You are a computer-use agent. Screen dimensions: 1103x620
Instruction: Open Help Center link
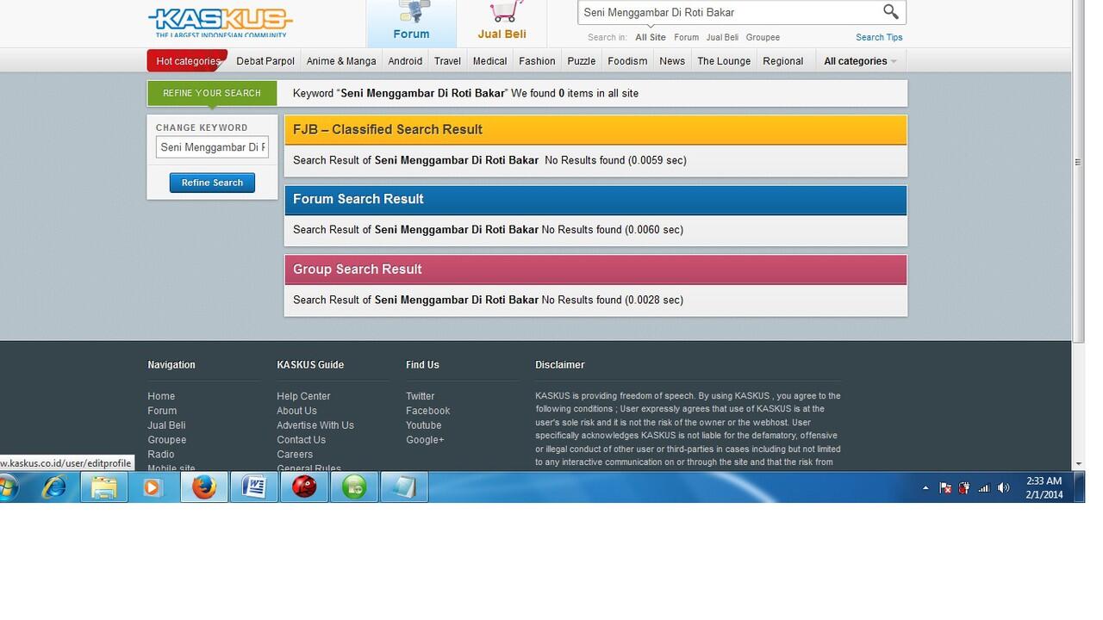pyautogui.click(x=303, y=396)
